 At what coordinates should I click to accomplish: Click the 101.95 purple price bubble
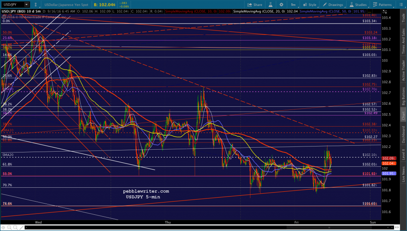[389, 173]
